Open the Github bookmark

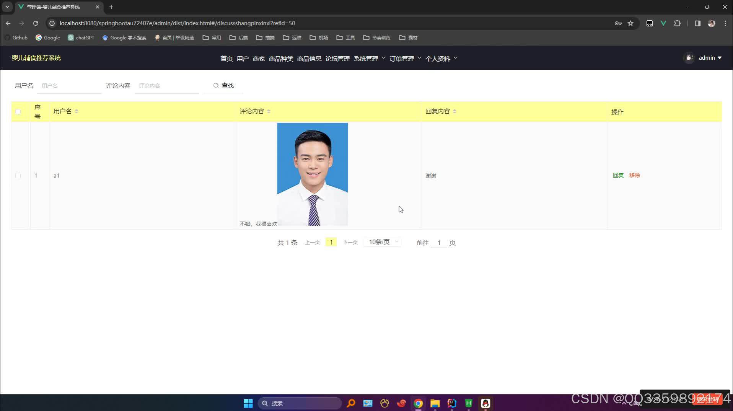pos(16,38)
